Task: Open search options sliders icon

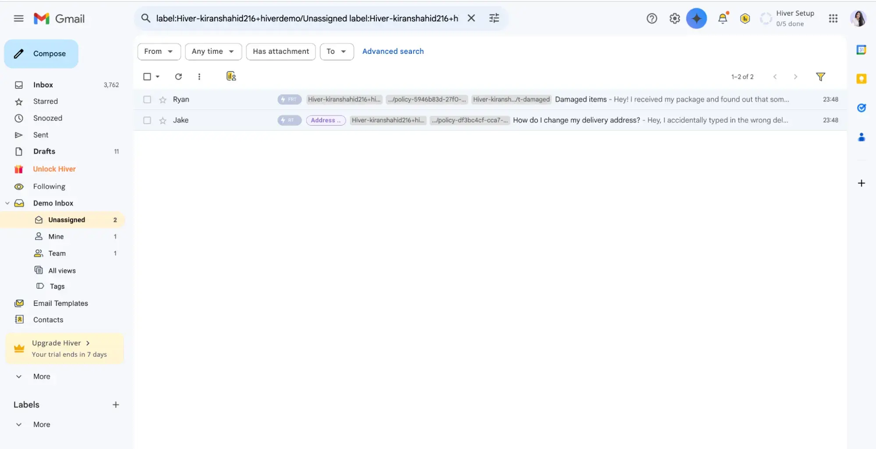Action: [x=494, y=18]
